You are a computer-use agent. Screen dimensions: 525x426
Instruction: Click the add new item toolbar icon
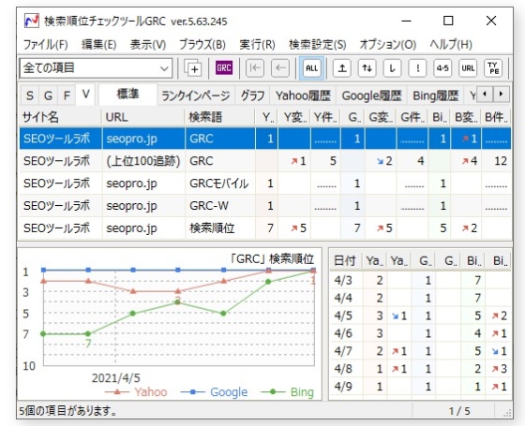[192, 68]
